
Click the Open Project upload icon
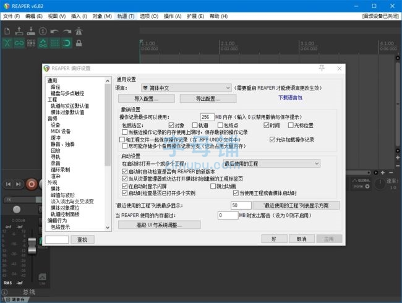coord(19,32)
